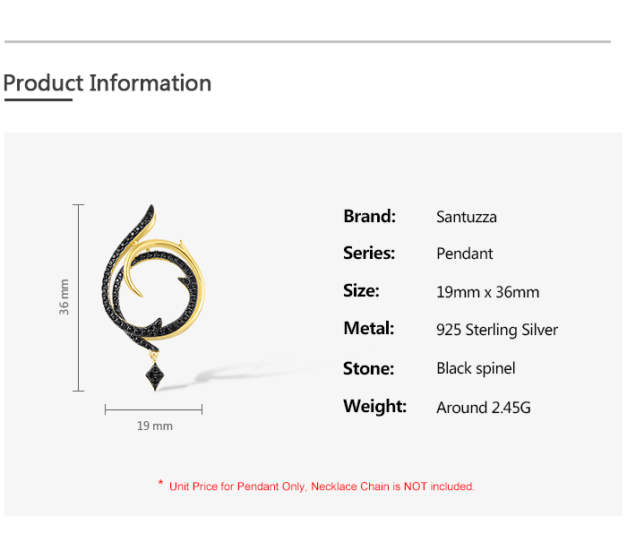The image size is (627, 551).
Task: Select the 925 Sterling Silver text
Action: (x=496, y=330)
